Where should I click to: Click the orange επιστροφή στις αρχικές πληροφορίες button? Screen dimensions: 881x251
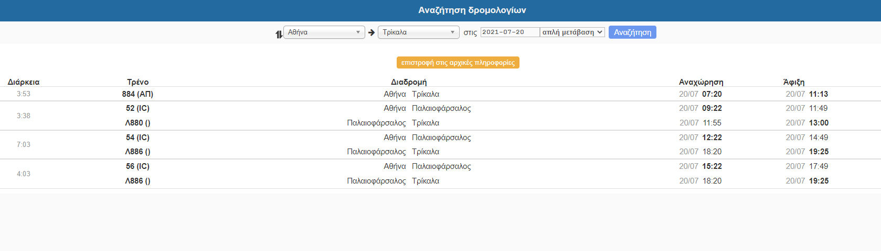pyautogui.click(x=458, y=63)
